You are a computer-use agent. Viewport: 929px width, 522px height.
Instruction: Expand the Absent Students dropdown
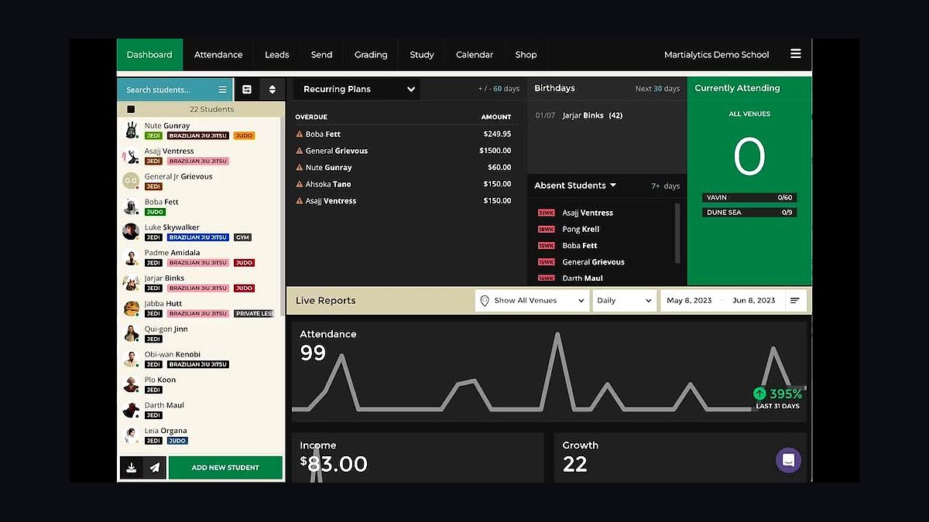click(575, 186)
